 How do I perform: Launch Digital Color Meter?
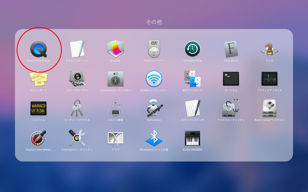(x=38, y=138)
